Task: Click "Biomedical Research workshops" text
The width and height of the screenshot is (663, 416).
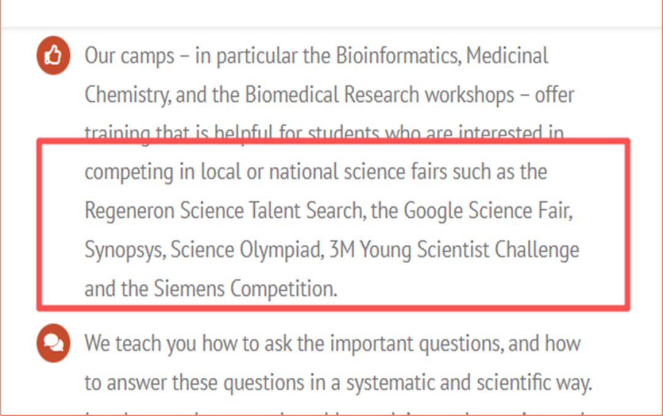Action: pos(380,95)
